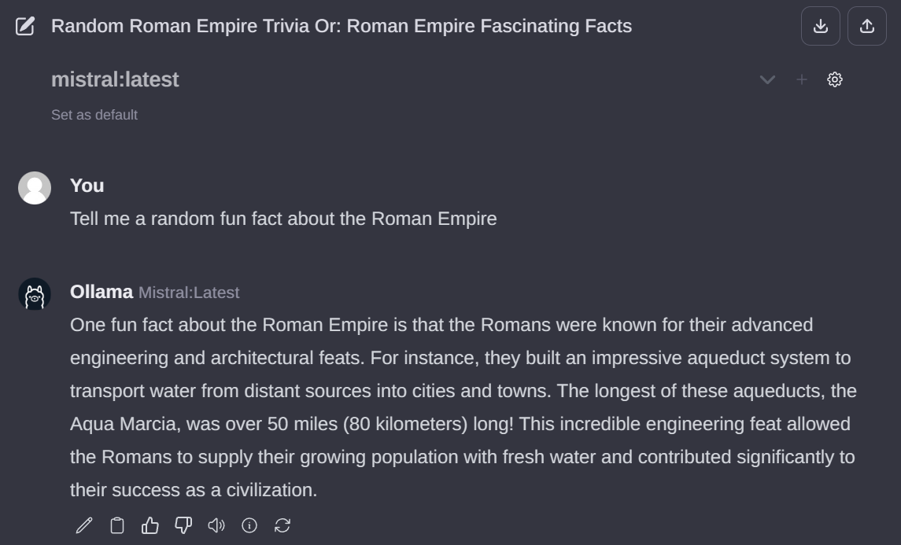Click the user profile avatar
The width and height of the screenshot is (901, 545).
(35, 188)
